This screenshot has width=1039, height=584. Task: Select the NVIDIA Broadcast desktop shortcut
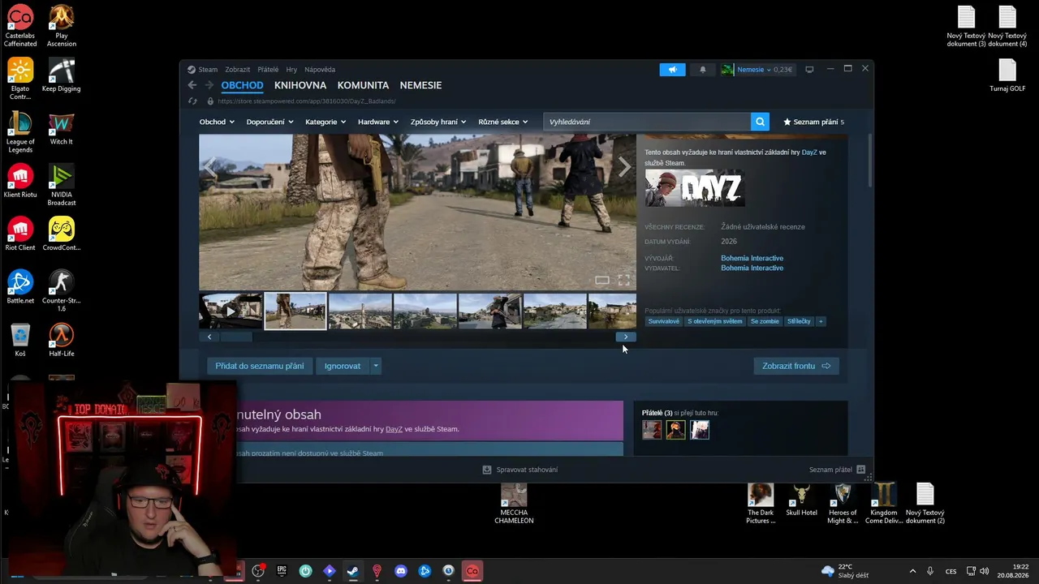pyautogui.click(x=62, y=185)
